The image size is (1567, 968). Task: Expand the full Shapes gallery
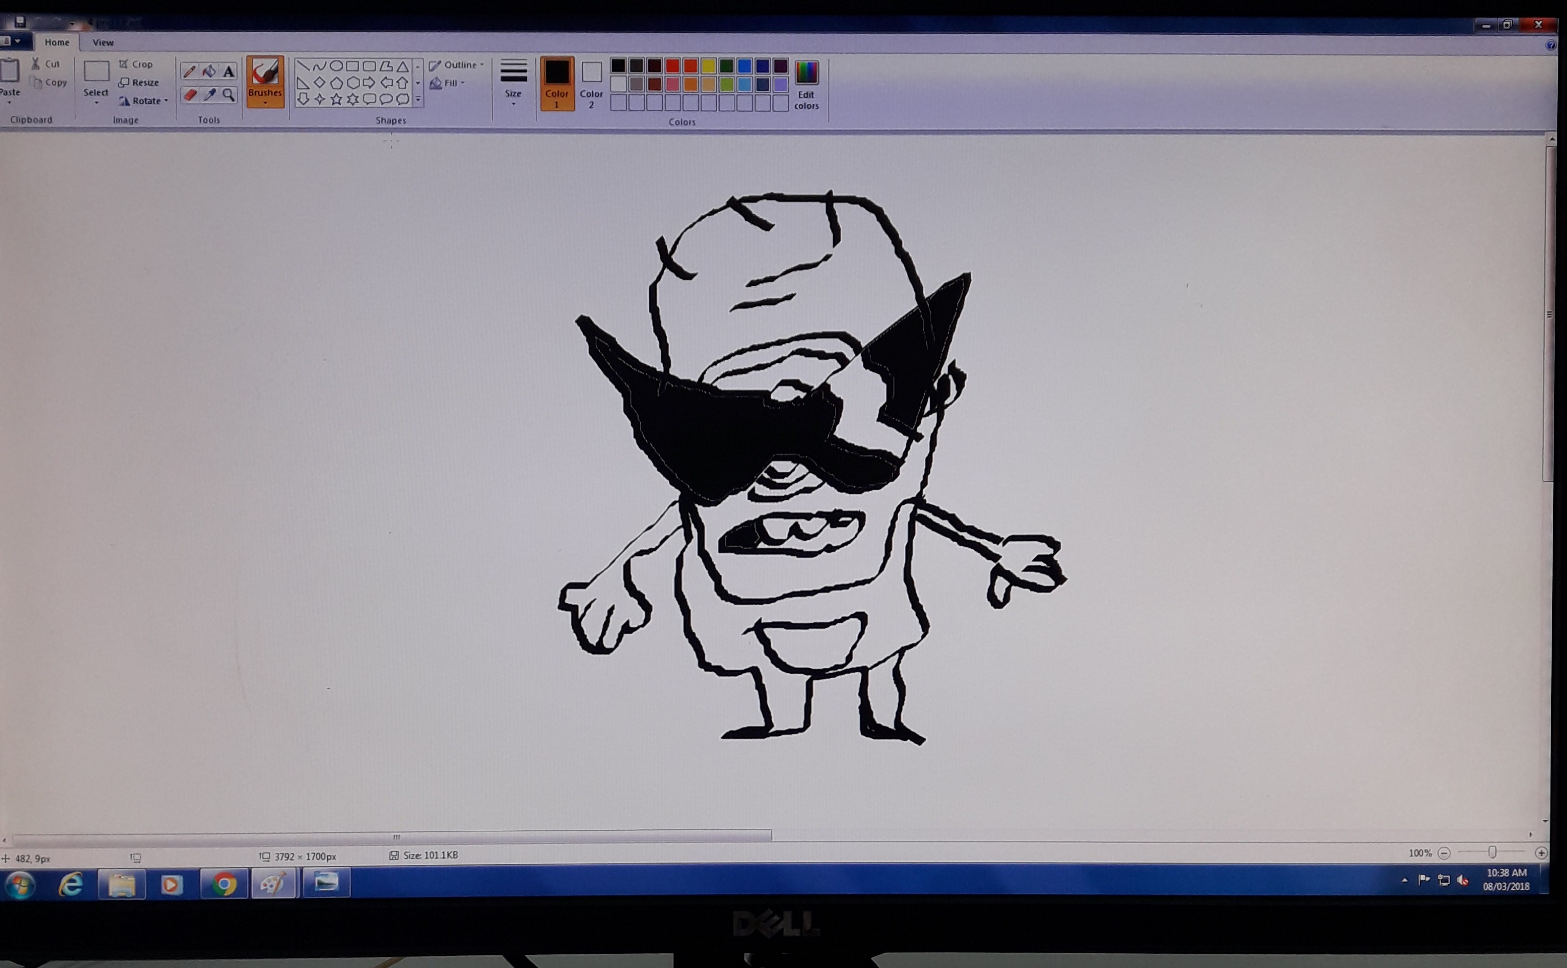tap(418, 99)
